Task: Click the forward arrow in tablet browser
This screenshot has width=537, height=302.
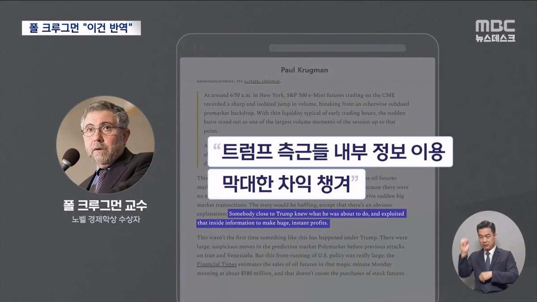Action: 194,48
